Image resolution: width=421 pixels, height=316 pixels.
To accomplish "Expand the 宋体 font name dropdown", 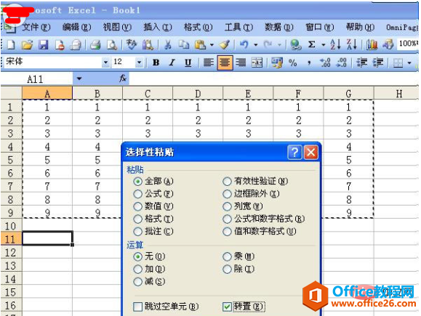I will pos(105,62).
